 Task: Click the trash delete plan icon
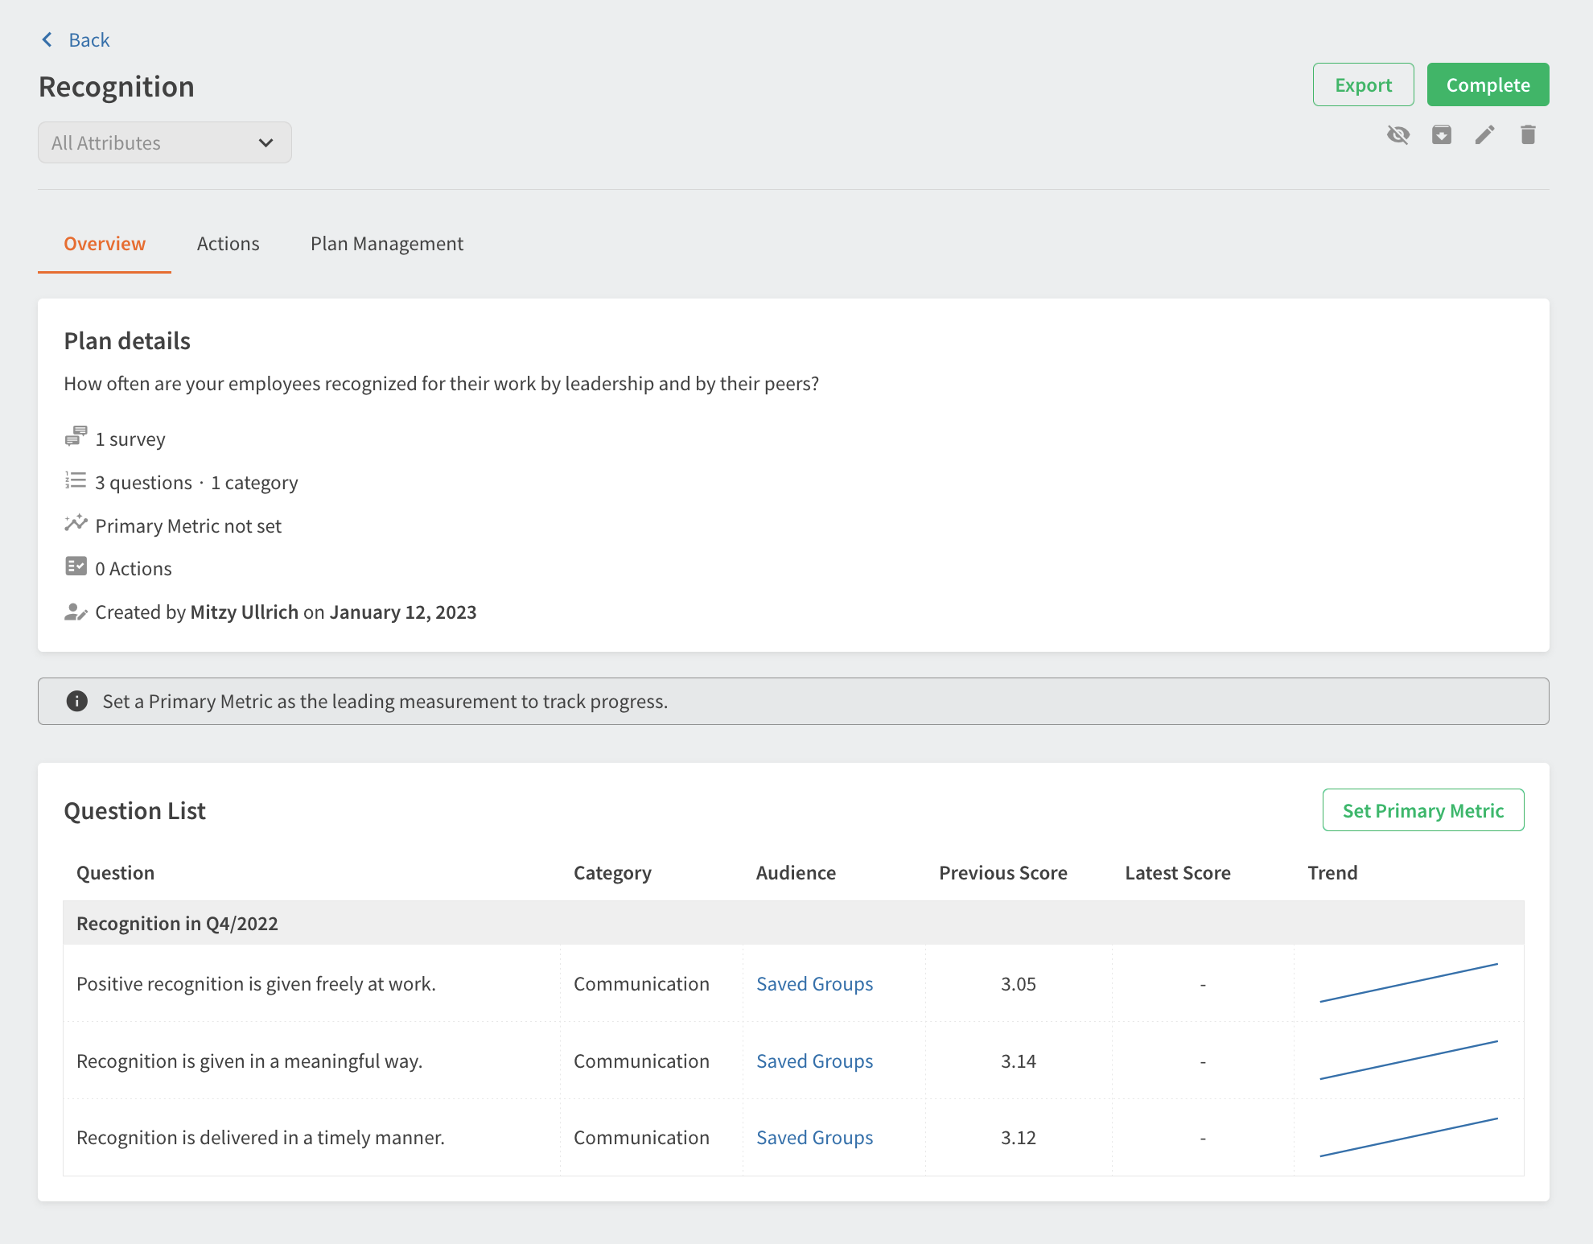1528,135
